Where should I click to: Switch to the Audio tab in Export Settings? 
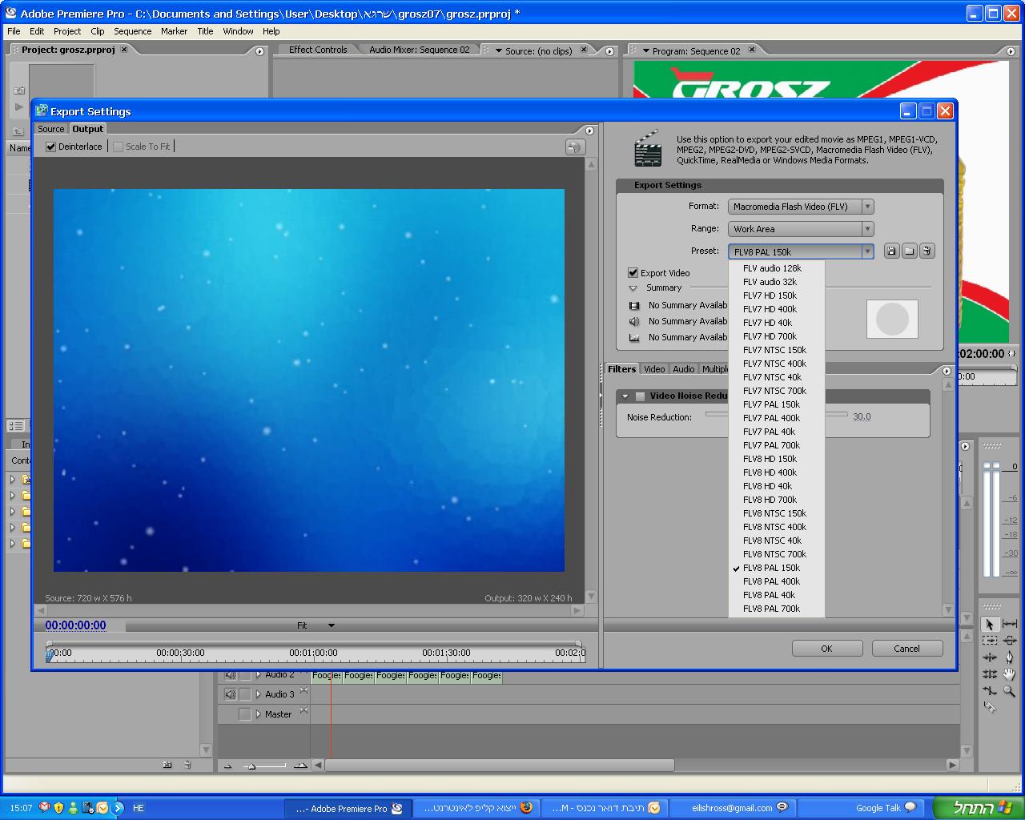[x=684, y=369]
